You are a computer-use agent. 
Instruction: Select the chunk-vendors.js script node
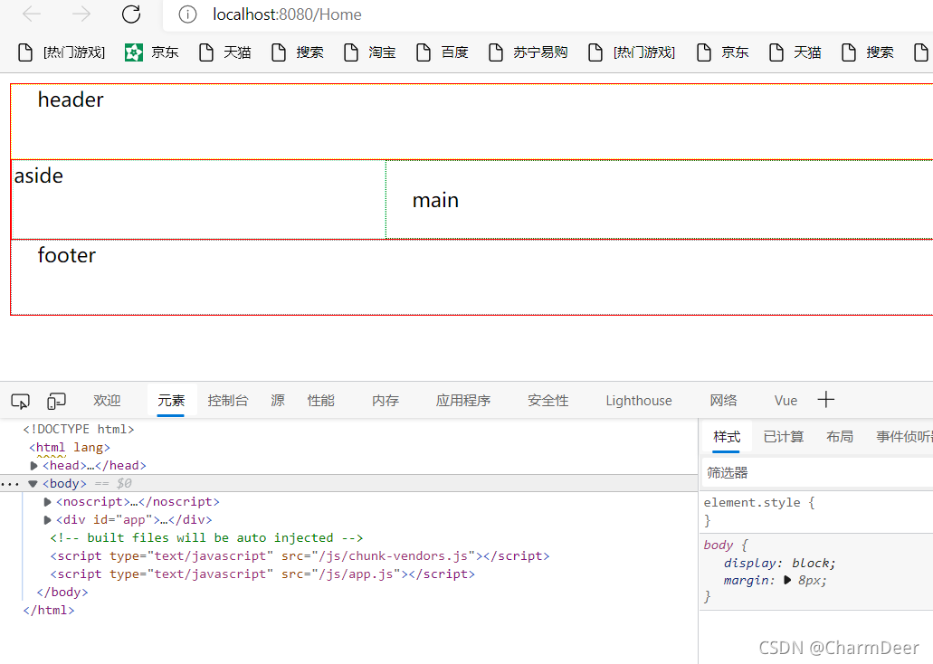300,555
